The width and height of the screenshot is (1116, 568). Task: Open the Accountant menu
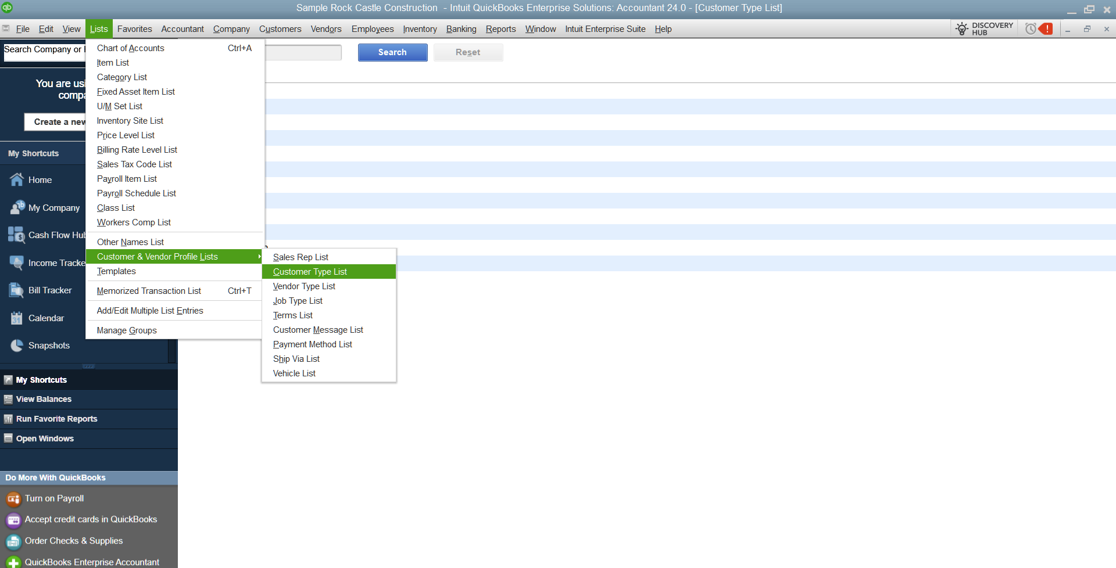(183, 29)
